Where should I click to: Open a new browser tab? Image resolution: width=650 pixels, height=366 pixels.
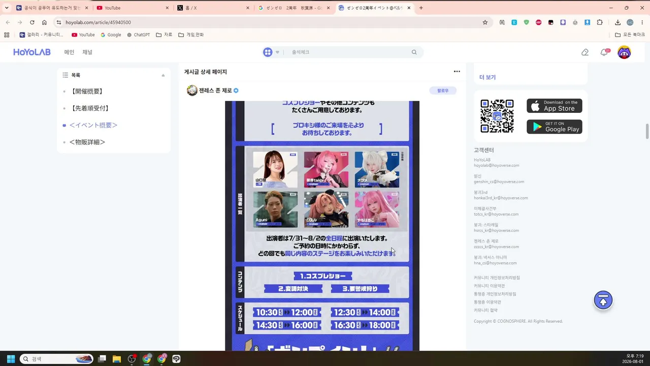point(421,8)
